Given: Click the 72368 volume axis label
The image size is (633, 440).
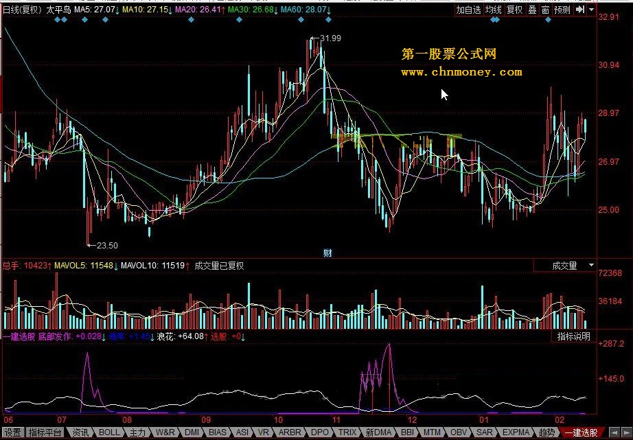Looking at the screenshot, I should (610, 273).
